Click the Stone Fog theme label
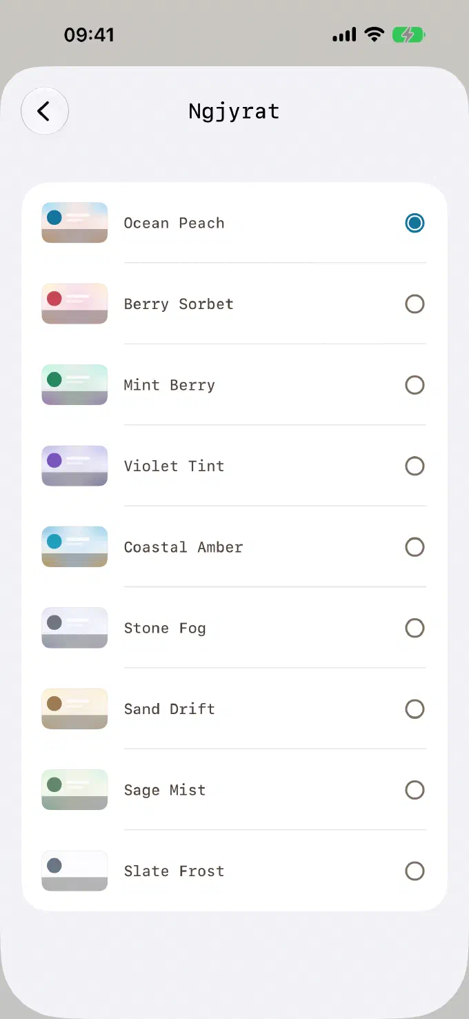The width and height of the screenshot is (469, 1019). pos(165,629)
